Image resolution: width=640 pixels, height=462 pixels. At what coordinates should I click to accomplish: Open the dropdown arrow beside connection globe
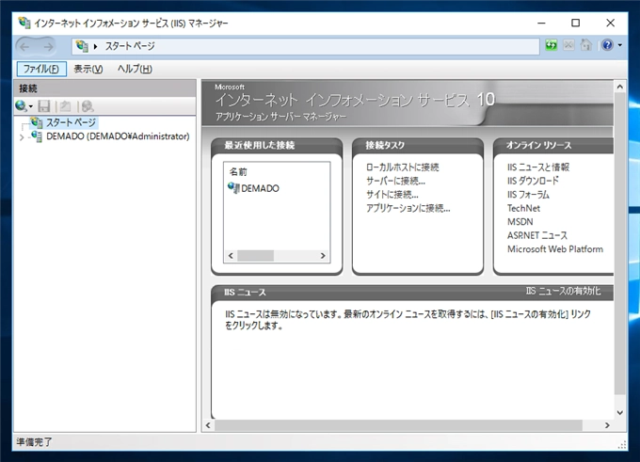[31, 107]
